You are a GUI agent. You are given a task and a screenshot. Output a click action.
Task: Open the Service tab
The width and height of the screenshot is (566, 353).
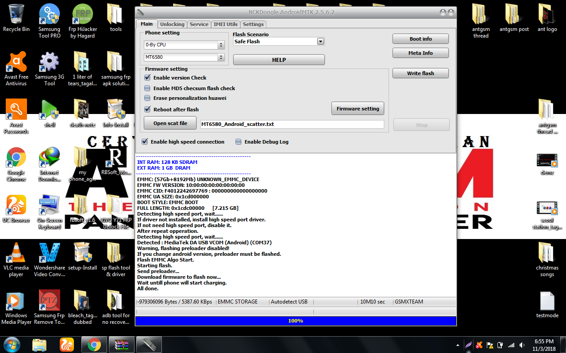click(x=199, y=24)
